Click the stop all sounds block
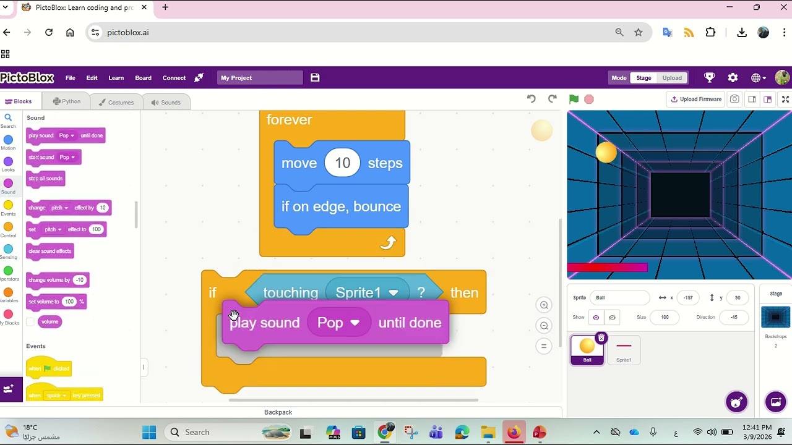 (45, 179)
